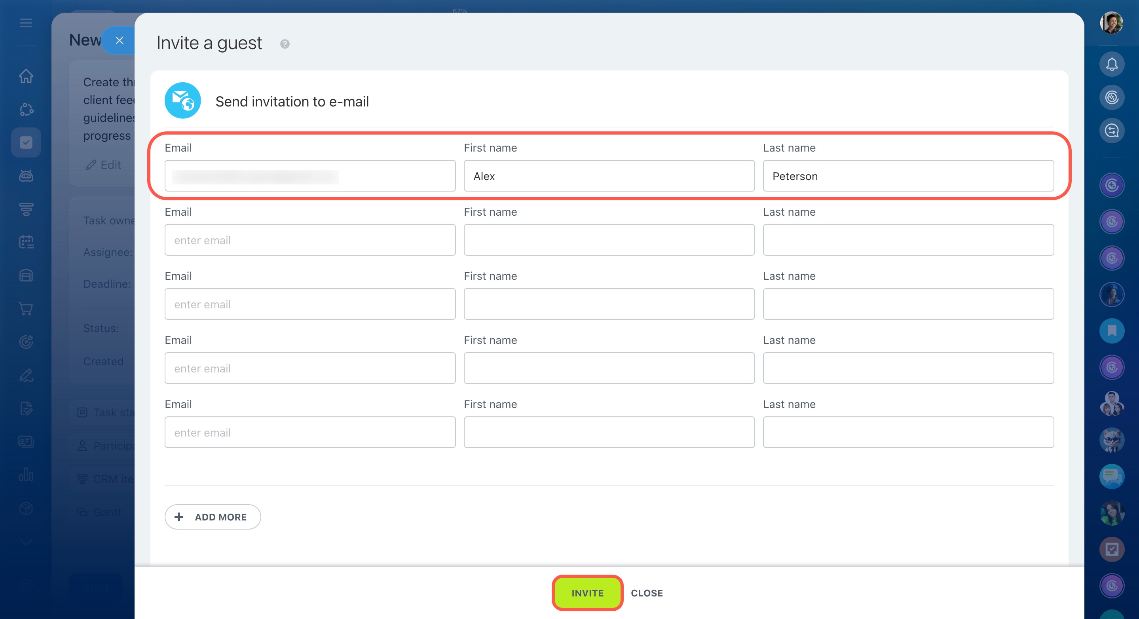Click the tasks checkmark sidebar icon

click(26, 142)
